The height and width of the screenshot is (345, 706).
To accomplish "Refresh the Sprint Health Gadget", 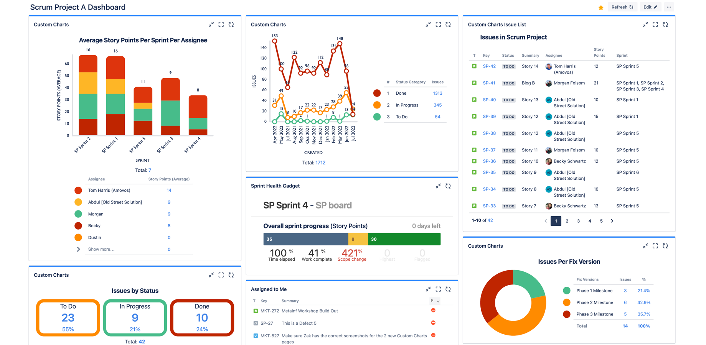I will 448,186.
